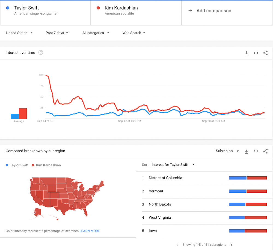
Task: Open the Past 7 days dropdown
Action: 57,33
